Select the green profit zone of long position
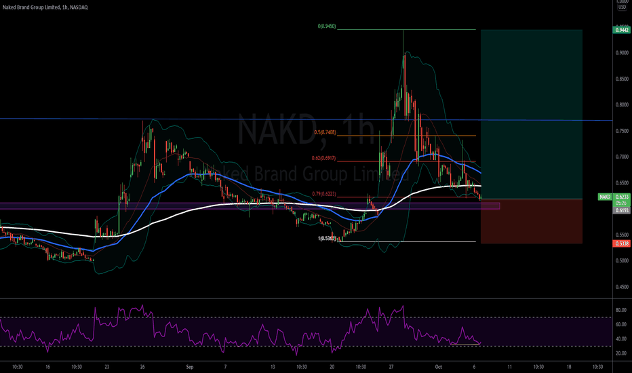 [x=532, y=114]
